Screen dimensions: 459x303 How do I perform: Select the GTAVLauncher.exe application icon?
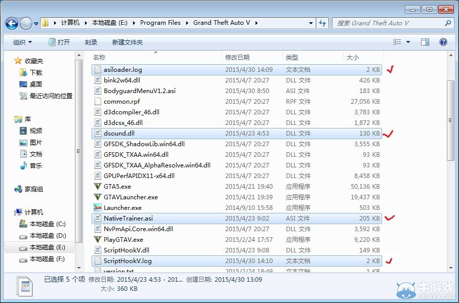pos(98,197)
